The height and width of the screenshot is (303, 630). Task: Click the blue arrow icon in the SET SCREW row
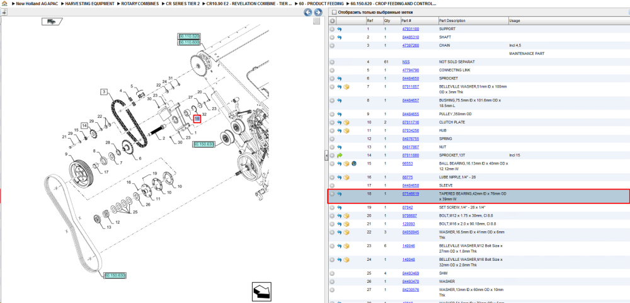tap(339, 207)
